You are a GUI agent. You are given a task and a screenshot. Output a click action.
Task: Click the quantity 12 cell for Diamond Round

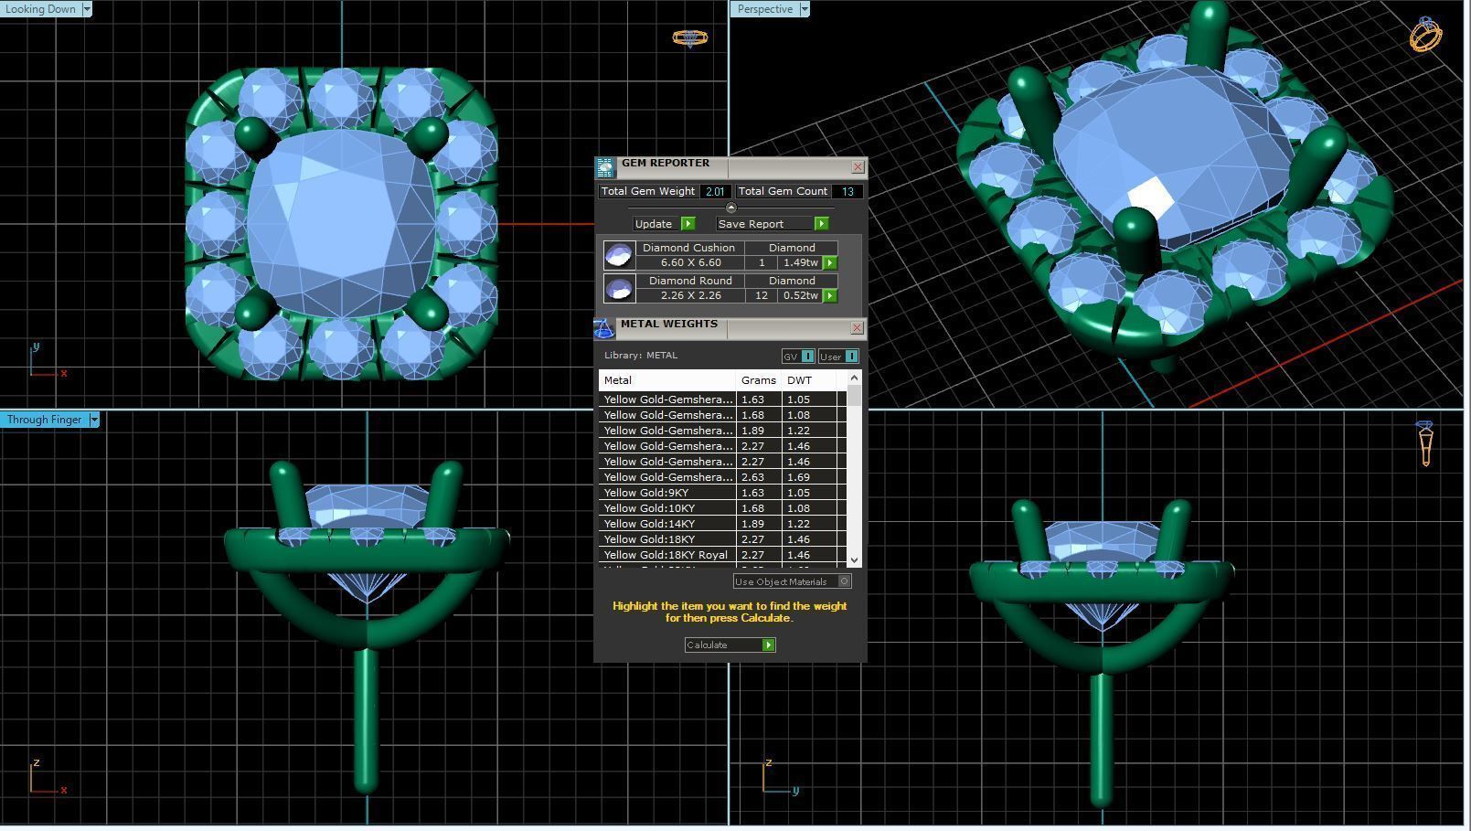762,295
